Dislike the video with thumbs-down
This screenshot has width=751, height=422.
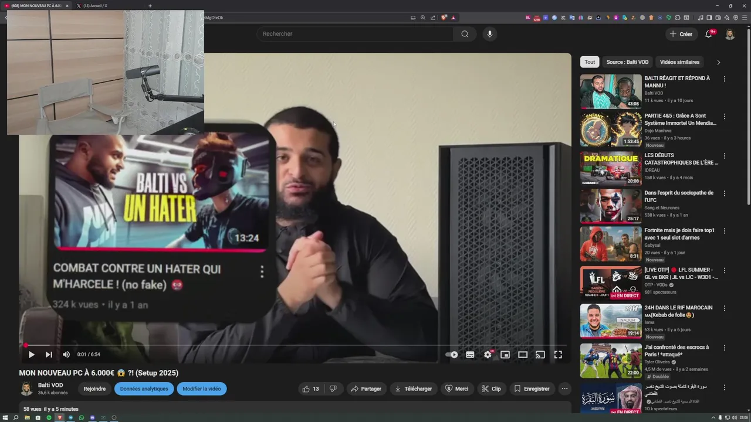[333, 389]
